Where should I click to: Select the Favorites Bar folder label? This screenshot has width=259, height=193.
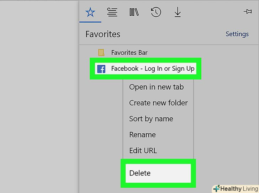click(x=129, y=53)
